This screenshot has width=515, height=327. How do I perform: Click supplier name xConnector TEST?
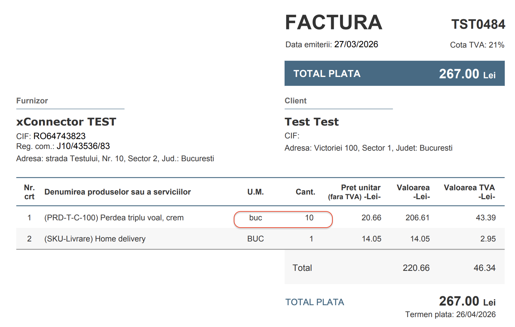point(66,122)
